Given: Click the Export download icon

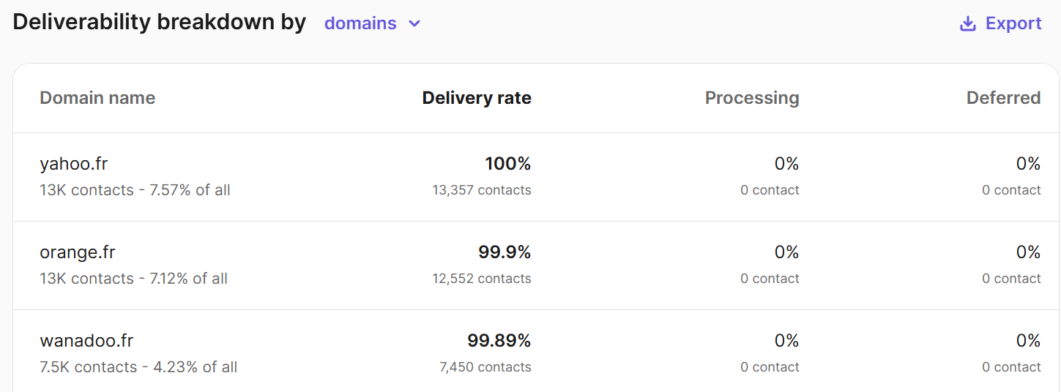Looking at the screenshot, I should coord(967,23).
